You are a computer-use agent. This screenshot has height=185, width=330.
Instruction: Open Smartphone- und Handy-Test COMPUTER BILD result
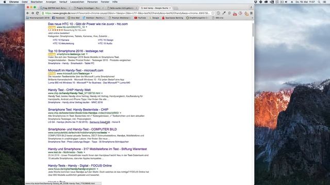[82, 129]
